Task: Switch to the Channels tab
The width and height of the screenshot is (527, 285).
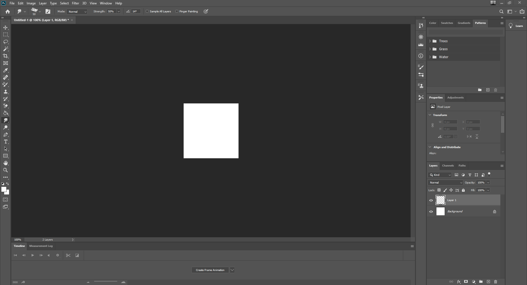Action: pos(448,165)
